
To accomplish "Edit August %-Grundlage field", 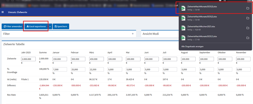I will point(188,70).
